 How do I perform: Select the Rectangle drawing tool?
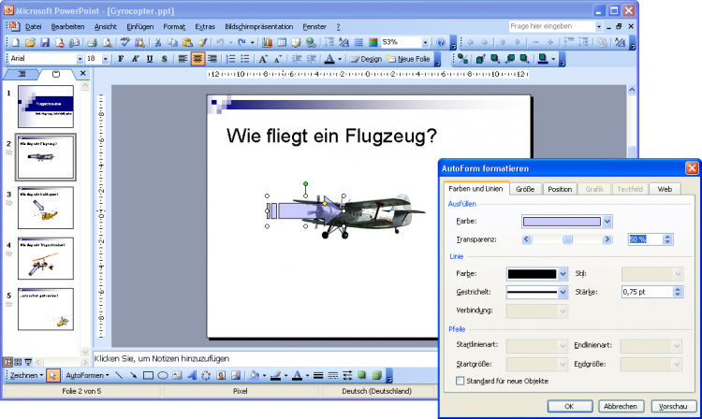[149, 375]
